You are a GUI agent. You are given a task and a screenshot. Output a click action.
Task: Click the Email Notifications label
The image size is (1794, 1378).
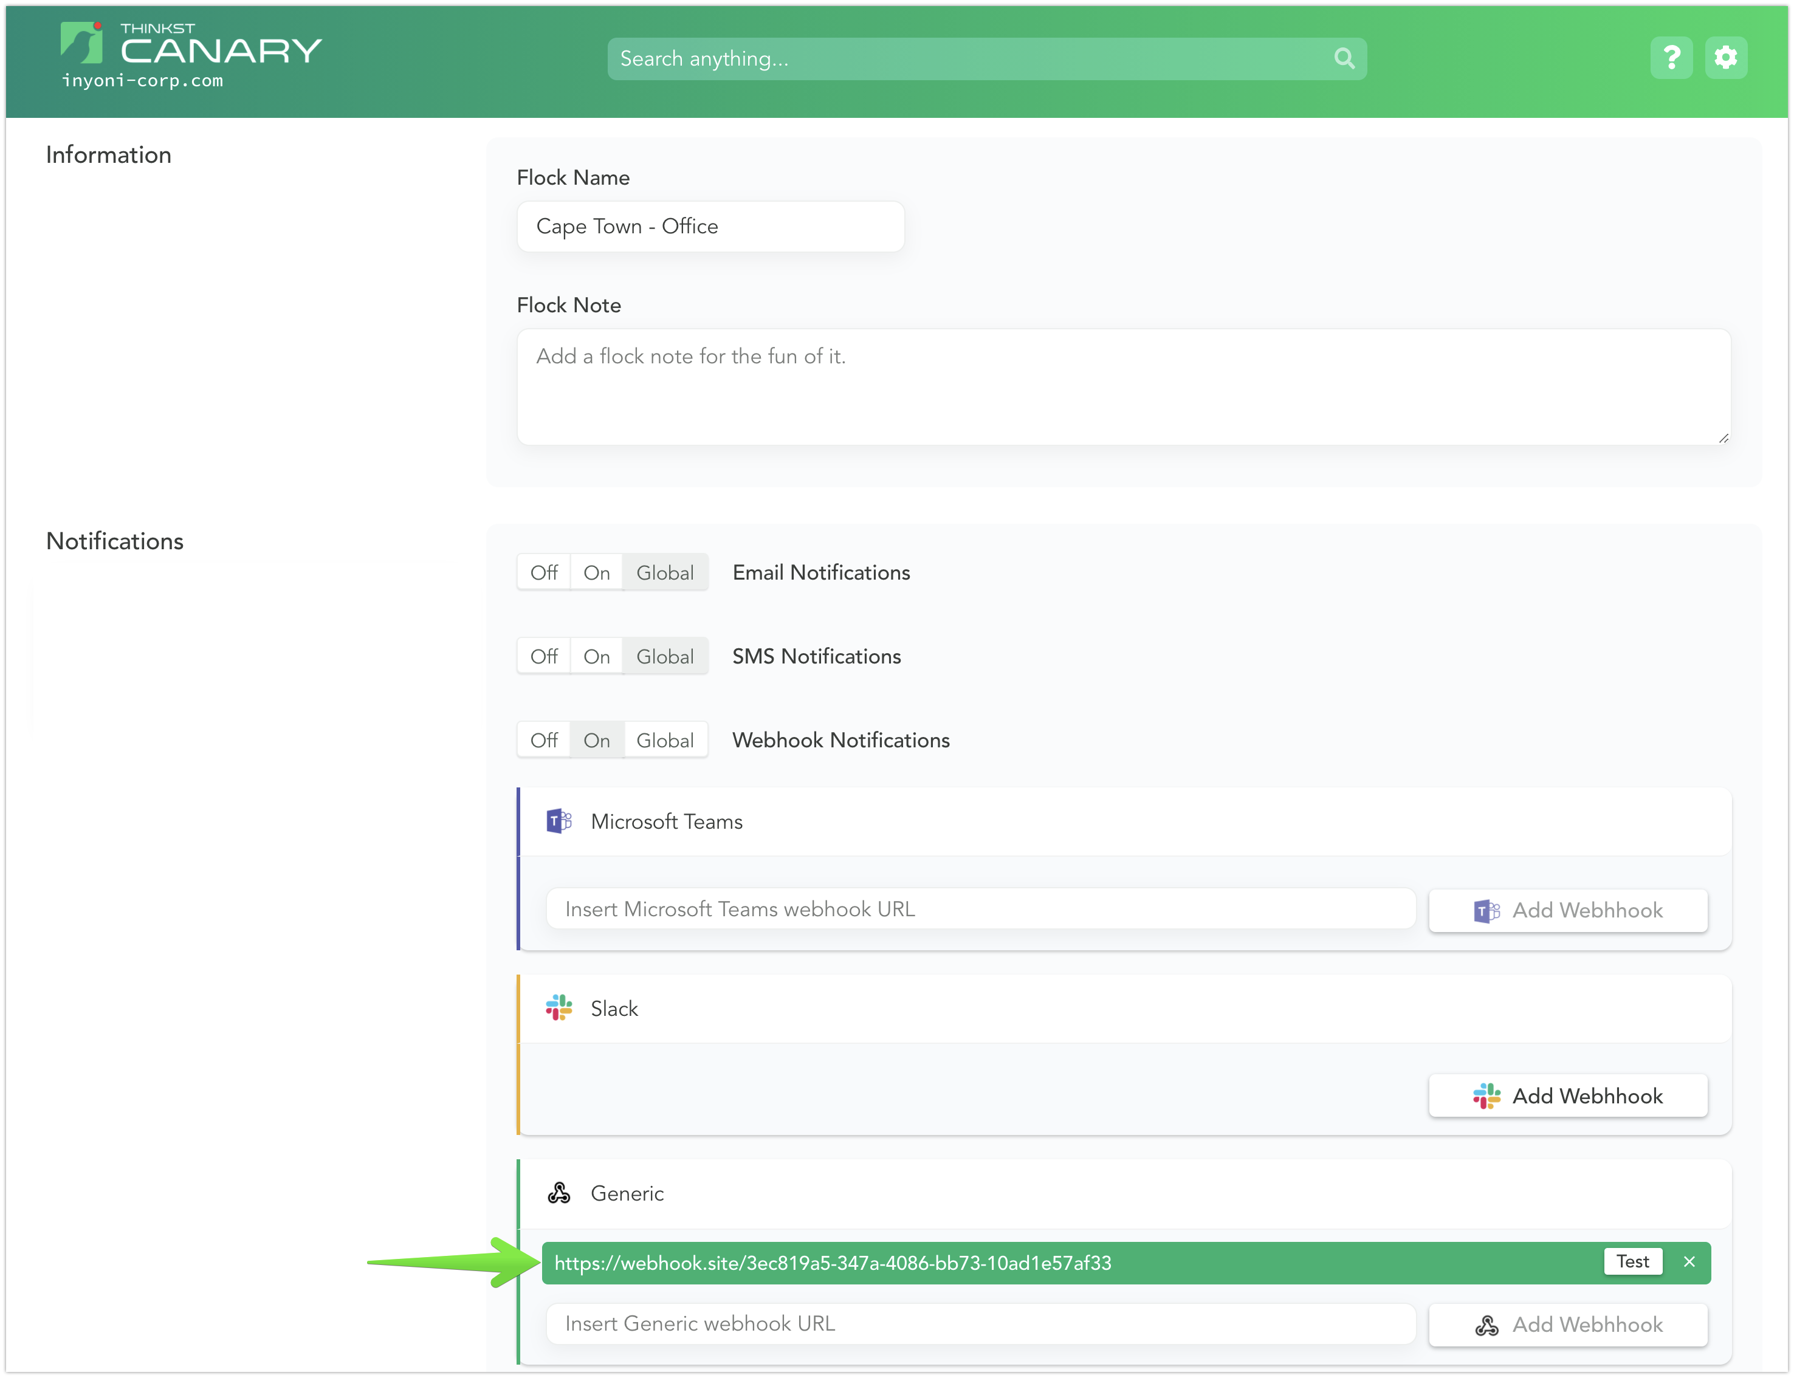pyautogui.click(x=821, y=572)
